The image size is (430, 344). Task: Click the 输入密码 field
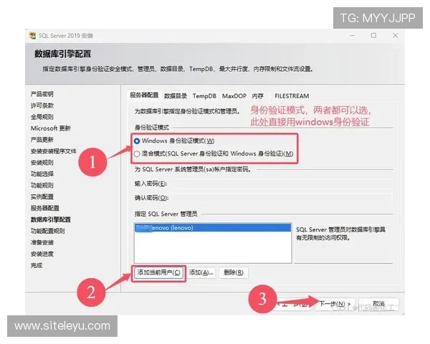[x=282, y=183]
